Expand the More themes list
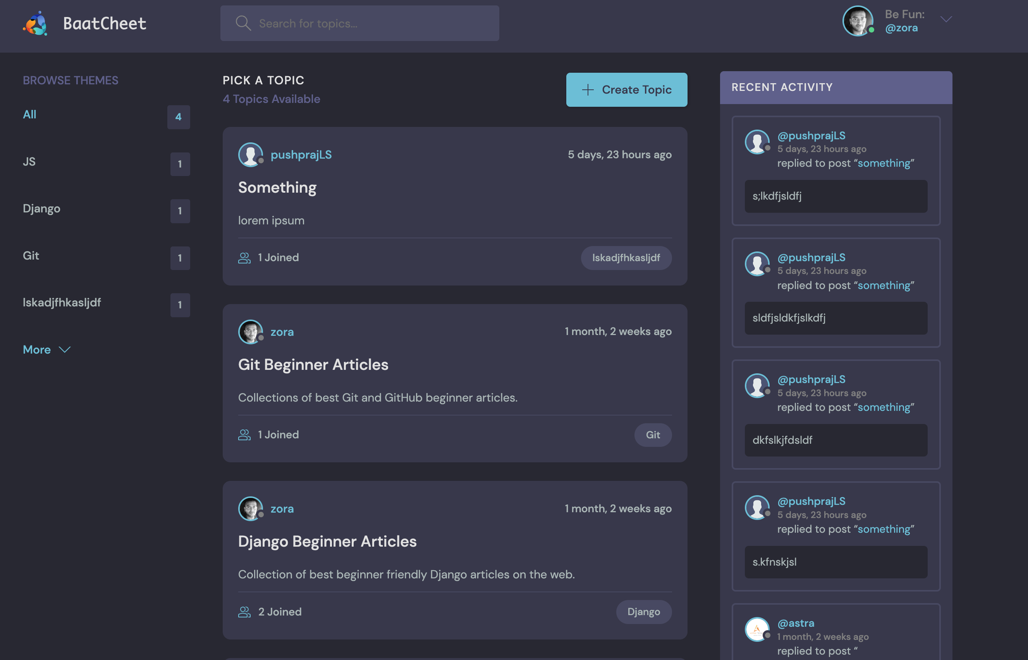Image resolution: width=1028 pixels, height=660 pixels. coord(46,350)
